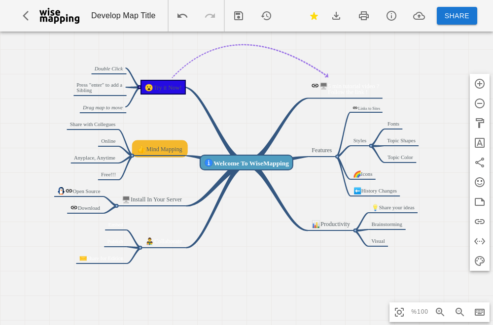
Task: Collapse the 'Install In Your Server' branch node
Action: 117,206
